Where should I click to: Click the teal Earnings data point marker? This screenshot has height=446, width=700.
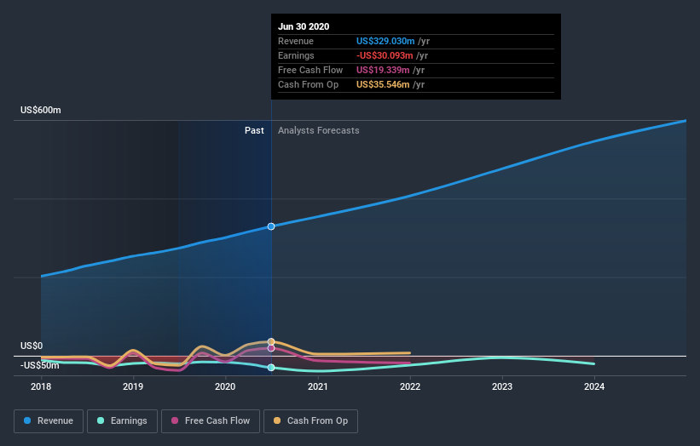point(271,368)
